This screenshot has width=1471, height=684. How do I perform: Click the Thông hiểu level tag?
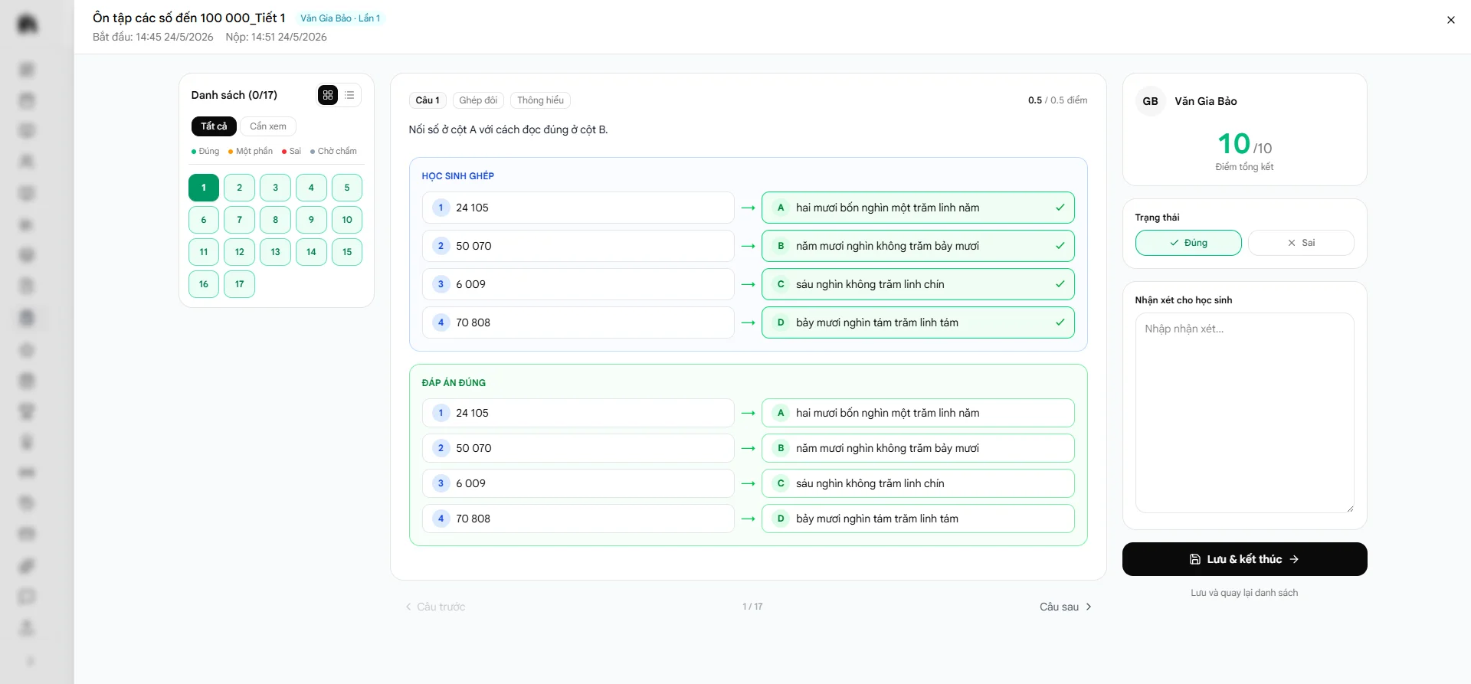pos(540,100)
